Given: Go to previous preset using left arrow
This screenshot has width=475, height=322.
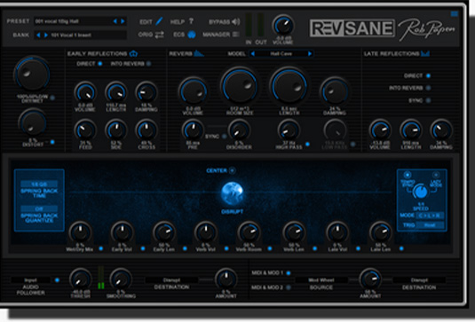Looking at the screenshot, I should click(x=115, y=21).
